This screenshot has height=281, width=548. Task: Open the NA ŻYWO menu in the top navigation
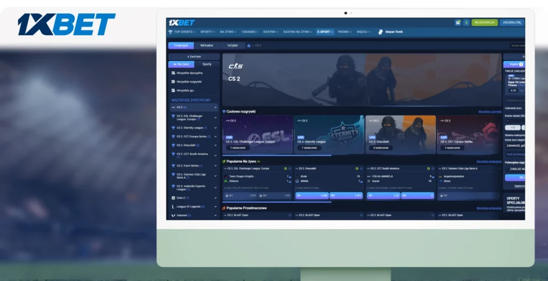[x=228, y=32]
